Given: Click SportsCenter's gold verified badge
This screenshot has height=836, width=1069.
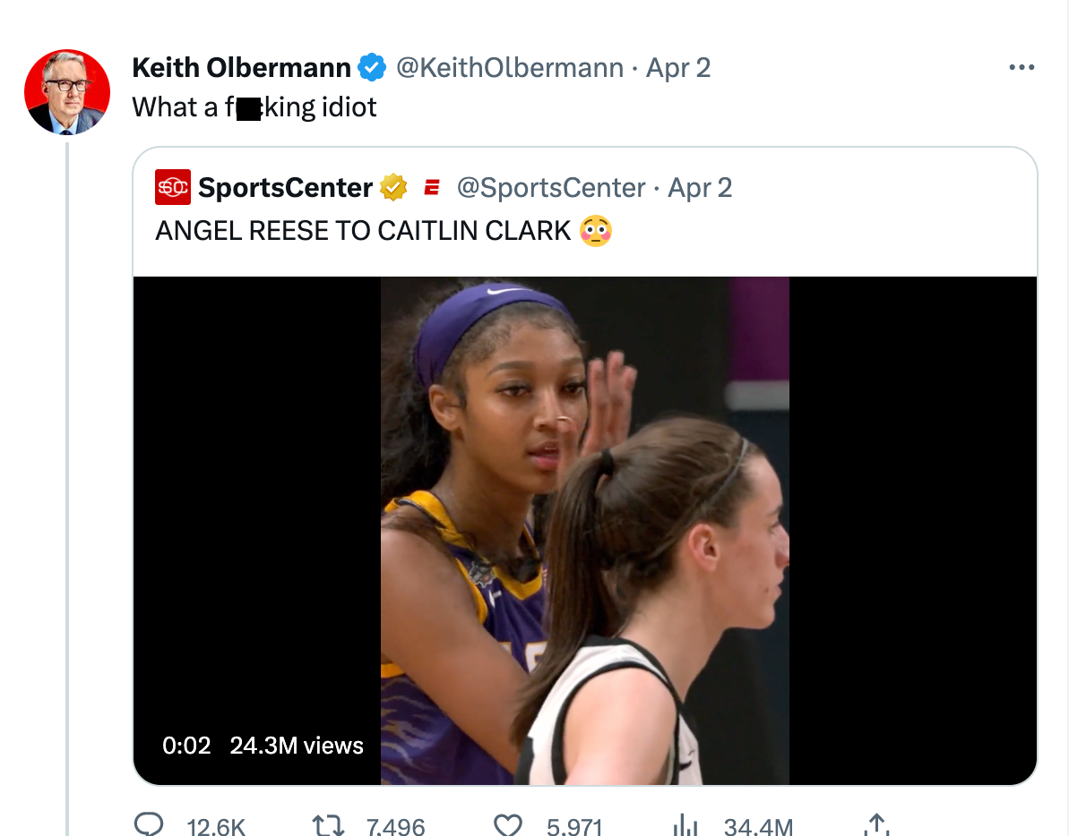Looking at the screenshot, I should click(393, 187).
